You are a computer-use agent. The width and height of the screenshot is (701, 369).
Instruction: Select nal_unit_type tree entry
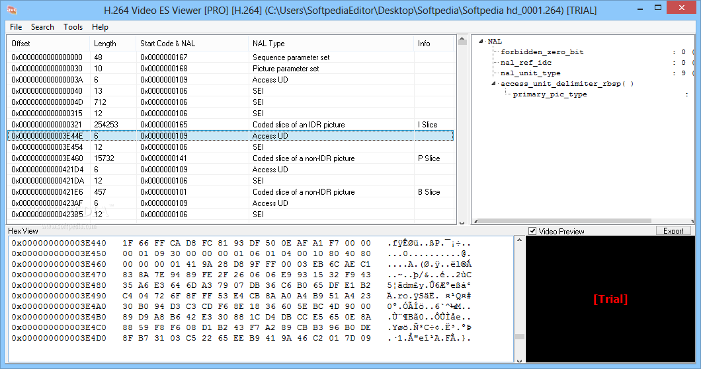click(x=530, y=73)
